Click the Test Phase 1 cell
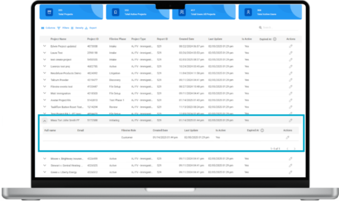This screenshot has width=339, height=201. click(x=117, y=100)
